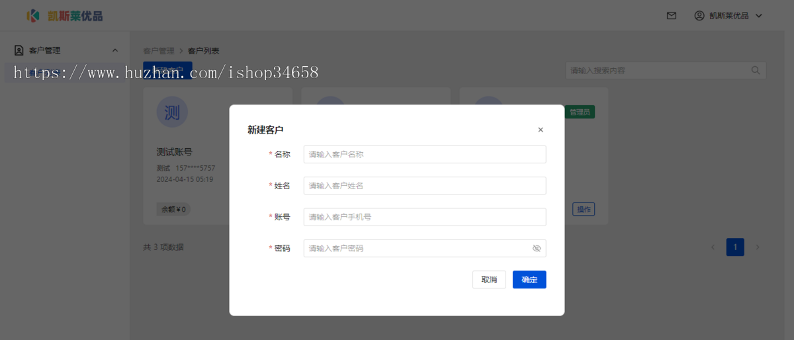Screen dimensions: 794x340
Task: Expand the 凯斯莱优品 account dropdown arrow
Action: point(759,16)
